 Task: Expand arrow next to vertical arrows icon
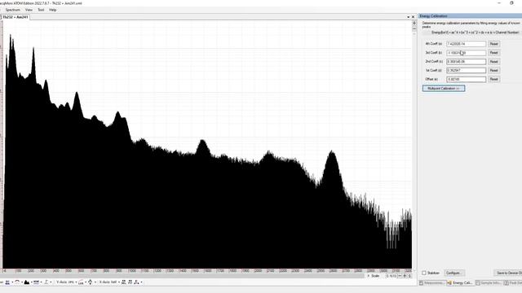click(x=95, y=282)
